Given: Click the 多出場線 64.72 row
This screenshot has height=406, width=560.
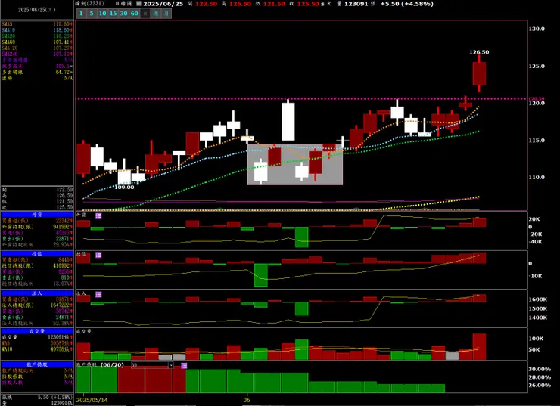Looking at the screenshot, I should (37, 72).
